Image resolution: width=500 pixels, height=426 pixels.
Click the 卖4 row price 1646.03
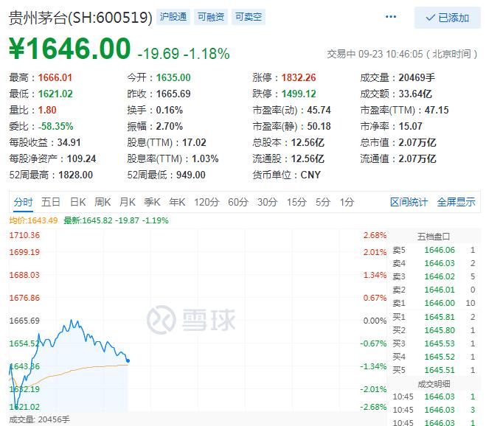pyautogui.click(x=440, y=263)
